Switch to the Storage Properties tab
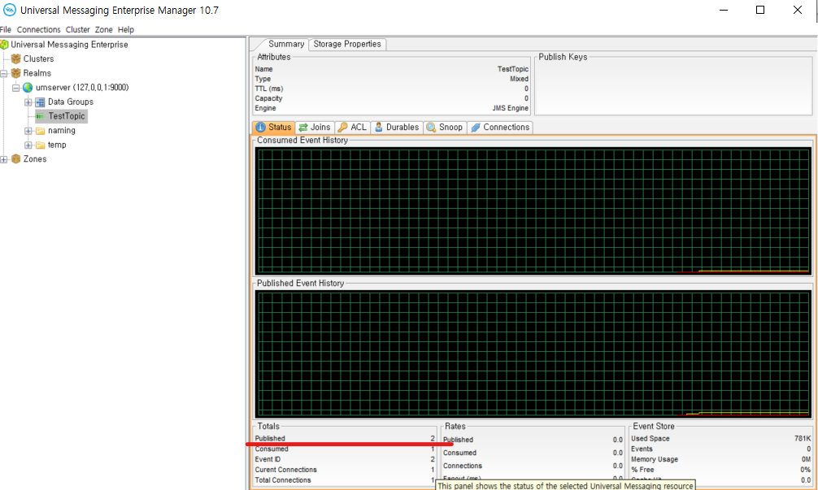Viewport: 818px width, 490px height. [347, 45]
